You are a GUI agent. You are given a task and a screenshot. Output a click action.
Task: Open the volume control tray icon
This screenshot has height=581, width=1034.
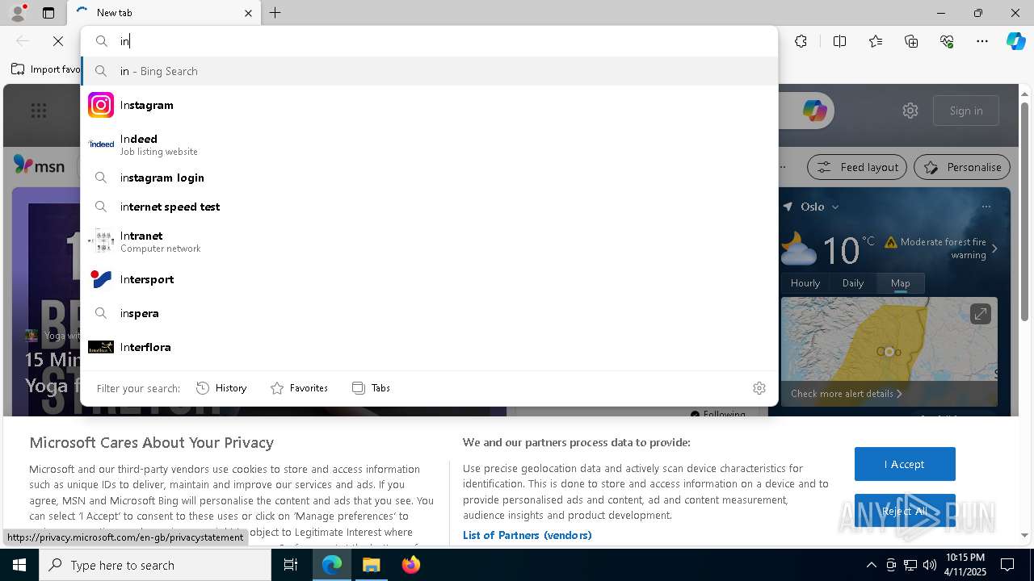point(930,565)
